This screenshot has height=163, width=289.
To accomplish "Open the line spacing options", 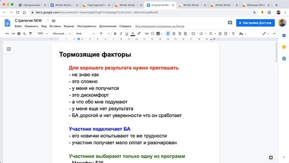I will point(193,34).
